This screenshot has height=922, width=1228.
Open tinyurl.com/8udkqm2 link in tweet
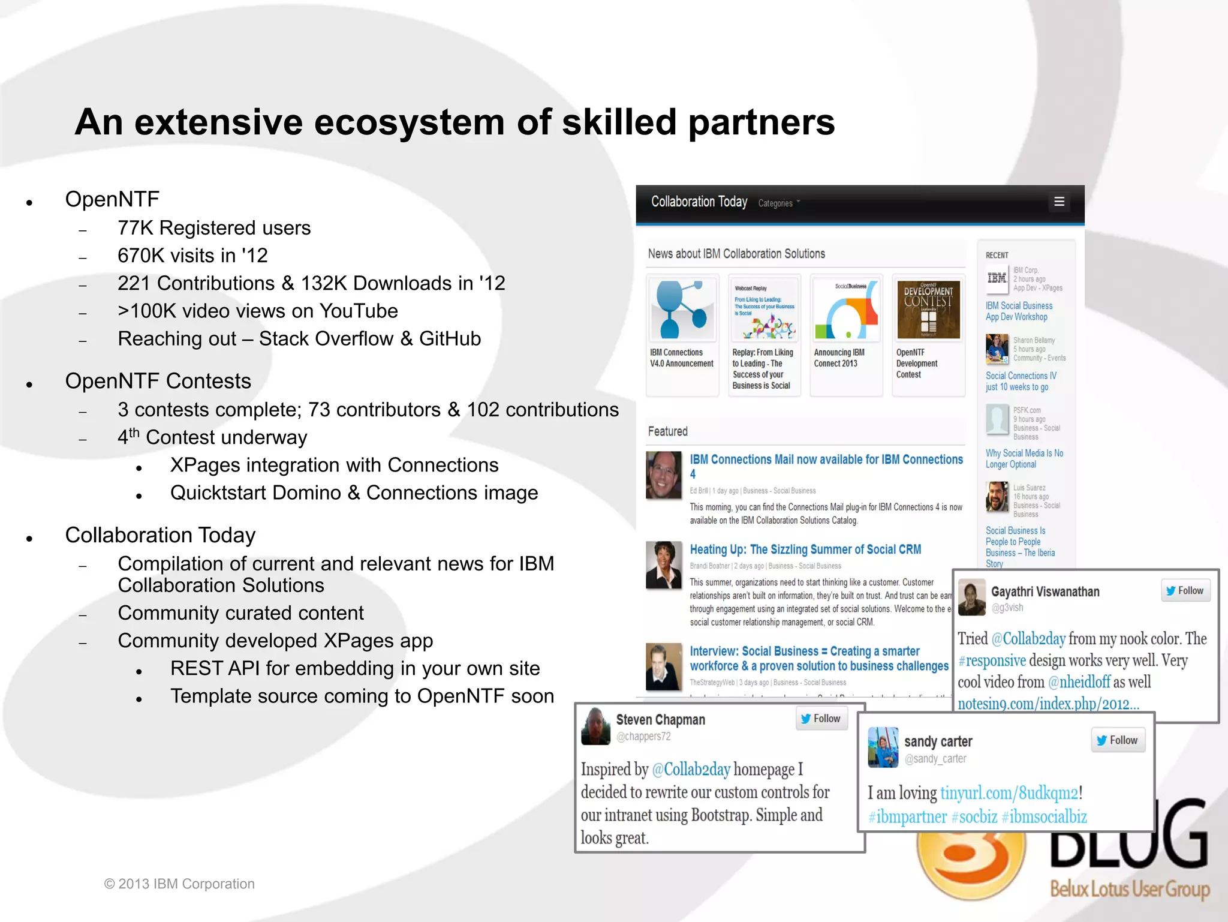[1009, 793]
